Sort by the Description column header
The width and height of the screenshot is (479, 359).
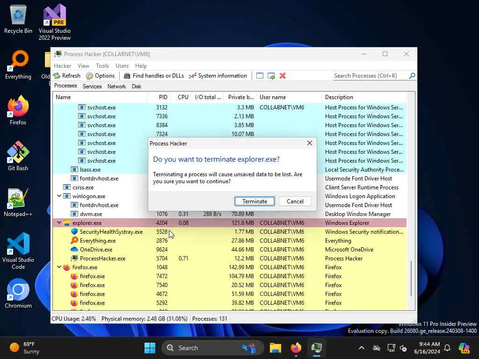click(x=364, y=97)
